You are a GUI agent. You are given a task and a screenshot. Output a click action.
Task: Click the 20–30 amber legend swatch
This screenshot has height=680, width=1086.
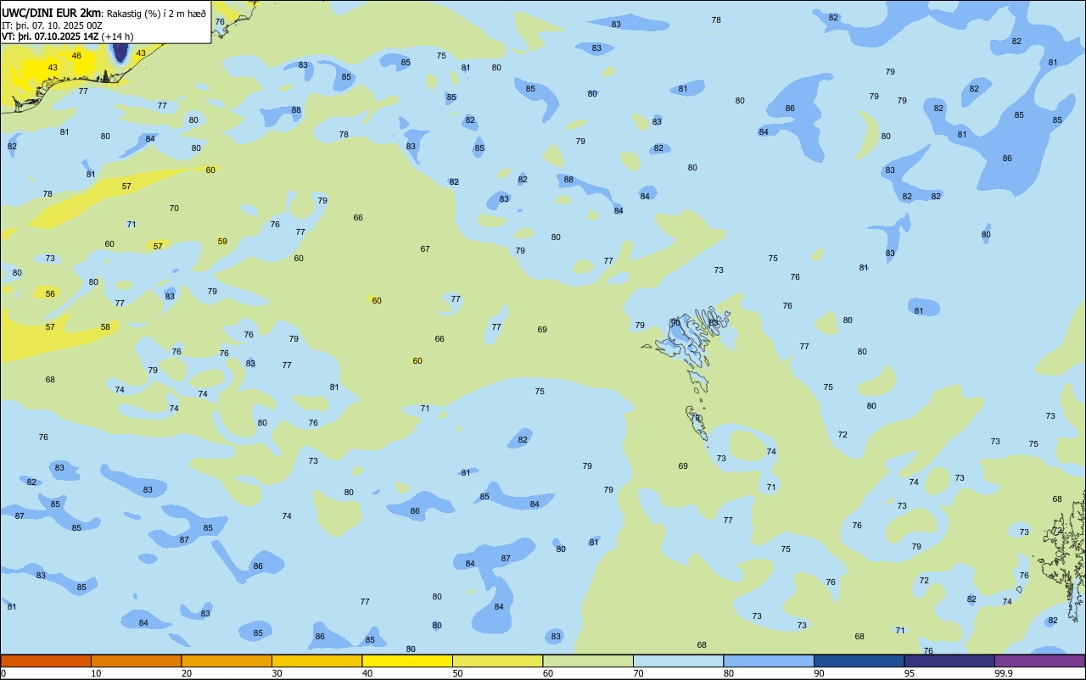click(227, 660)
